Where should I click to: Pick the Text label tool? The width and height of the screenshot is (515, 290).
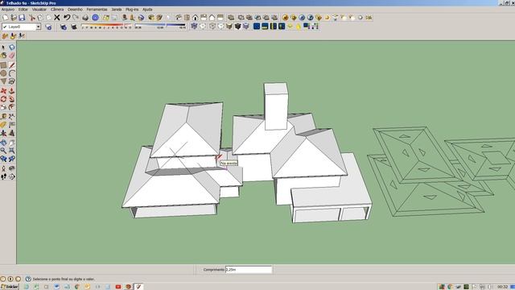[x=12, y=125]
